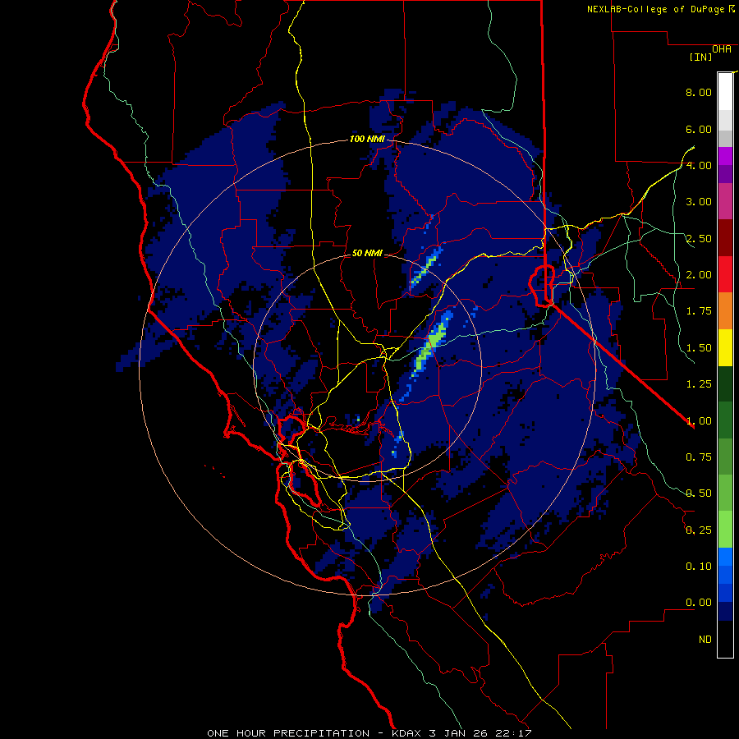Pick the black ND swatch at scale bottom
This screenshot has width=739, height=739.
[725, 639]
